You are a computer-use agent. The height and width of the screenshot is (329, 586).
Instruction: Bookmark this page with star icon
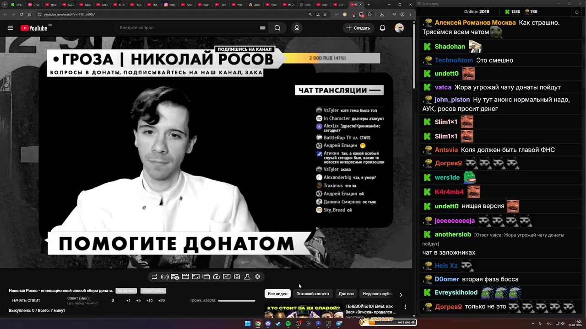(325, 14)
